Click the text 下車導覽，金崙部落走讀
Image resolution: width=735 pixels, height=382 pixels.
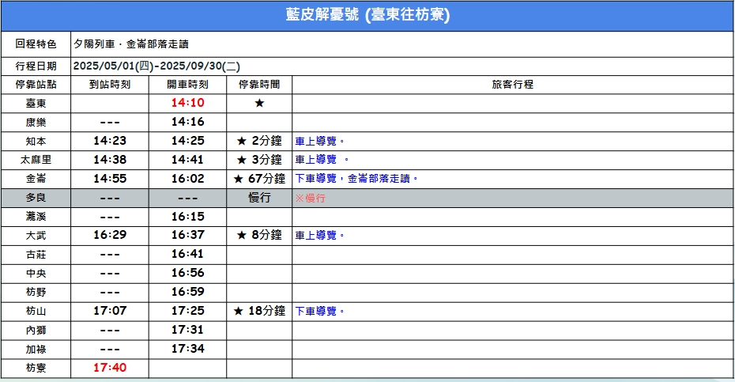pyautogui.click(x=352, y=179)
